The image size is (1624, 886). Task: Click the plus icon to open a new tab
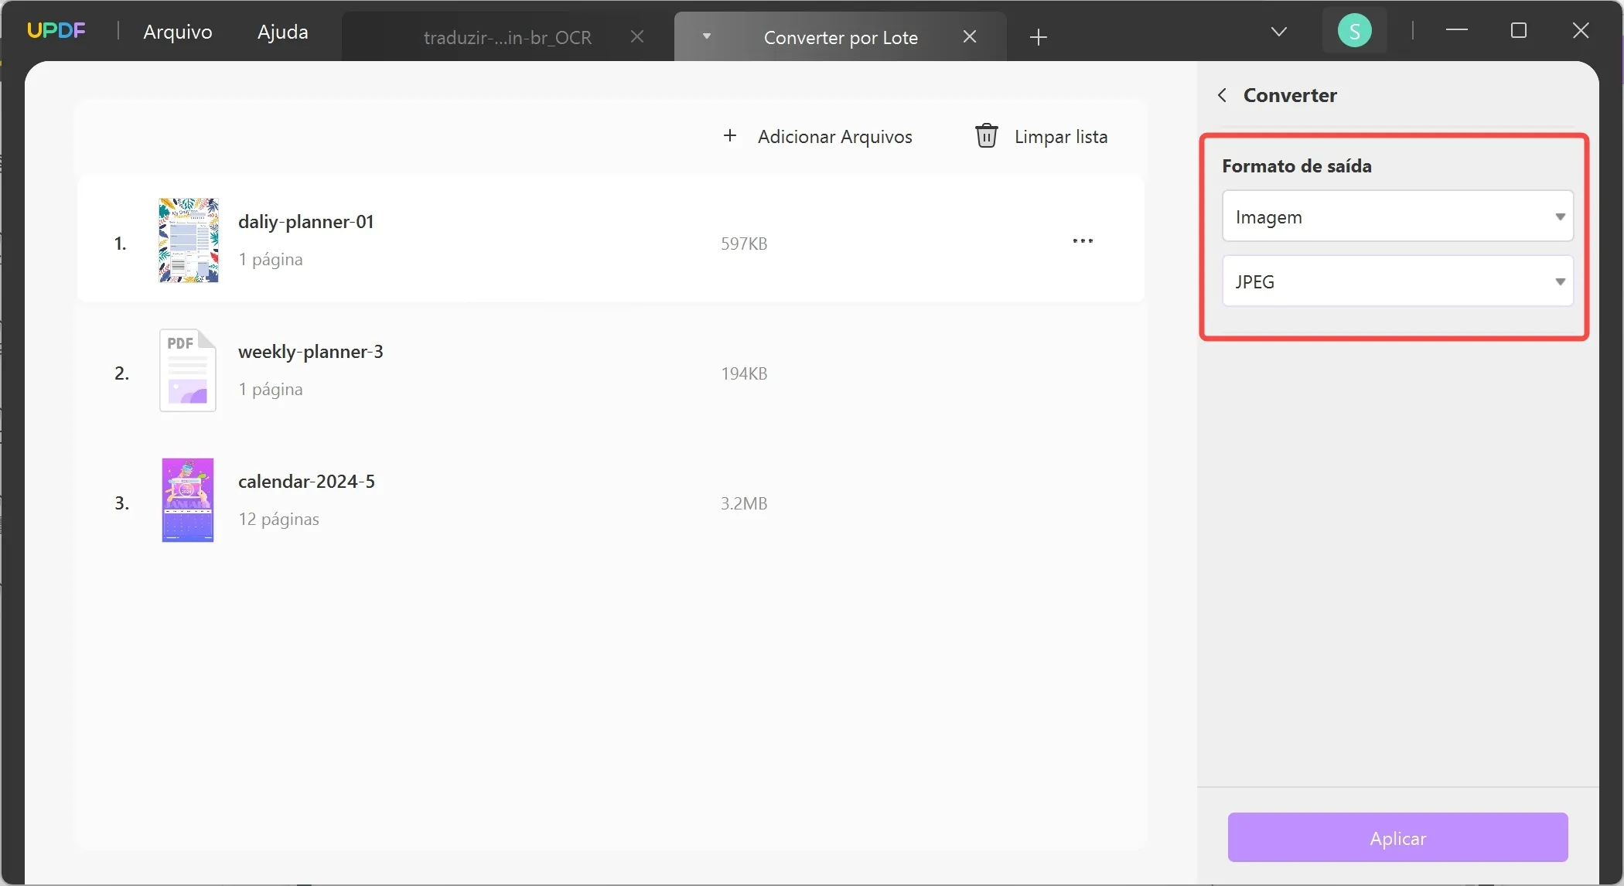point(1038,37)
